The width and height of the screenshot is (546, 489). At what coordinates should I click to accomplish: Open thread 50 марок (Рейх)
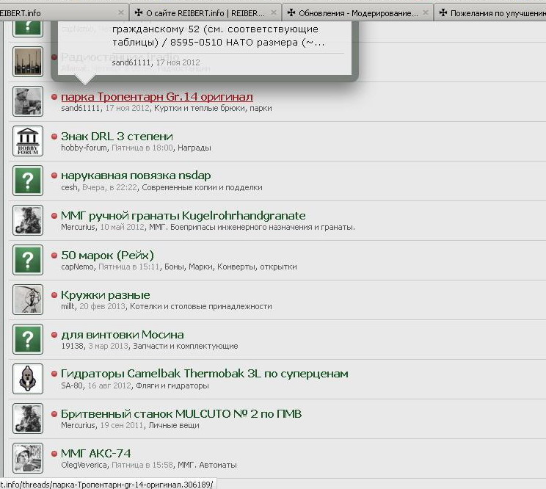107,256
